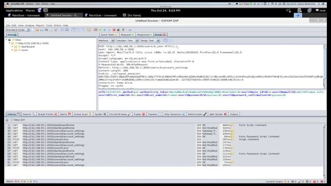
Task: Open the Report menu
Action: 40,25
